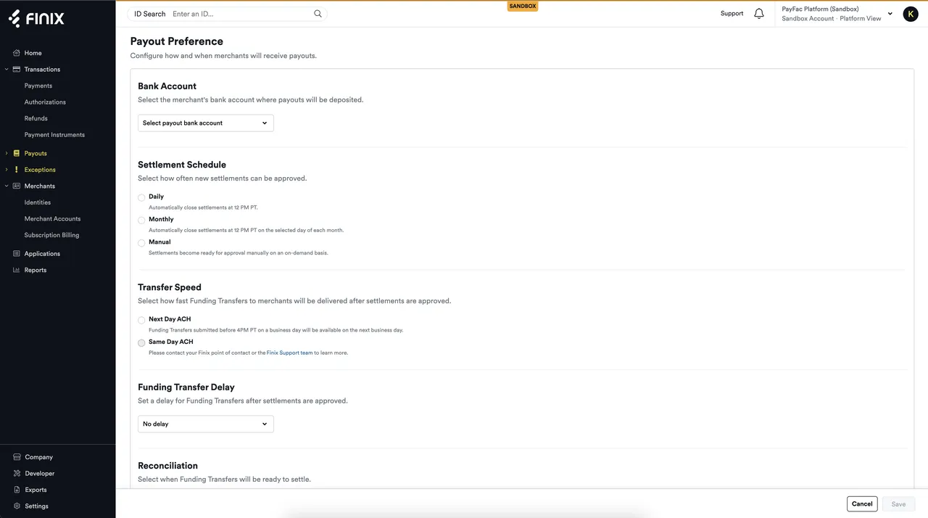Click the Reports chart icon
This screenshot has width=928, height=518.
coord(17,270)
